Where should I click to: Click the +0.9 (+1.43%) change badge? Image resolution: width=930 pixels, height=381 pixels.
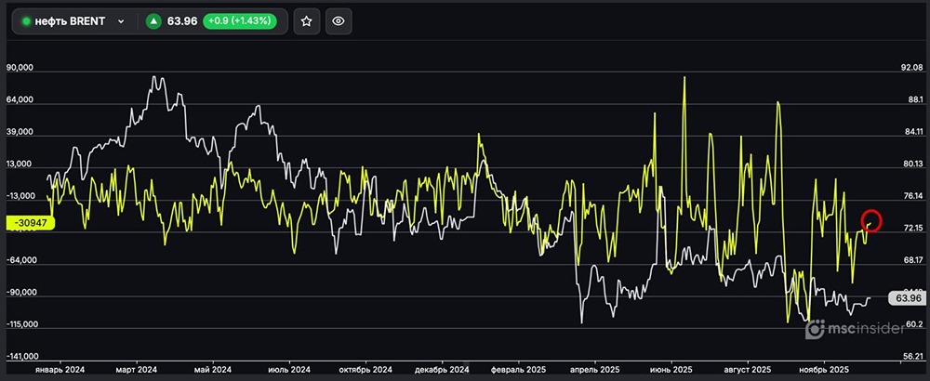pos(240,21)
